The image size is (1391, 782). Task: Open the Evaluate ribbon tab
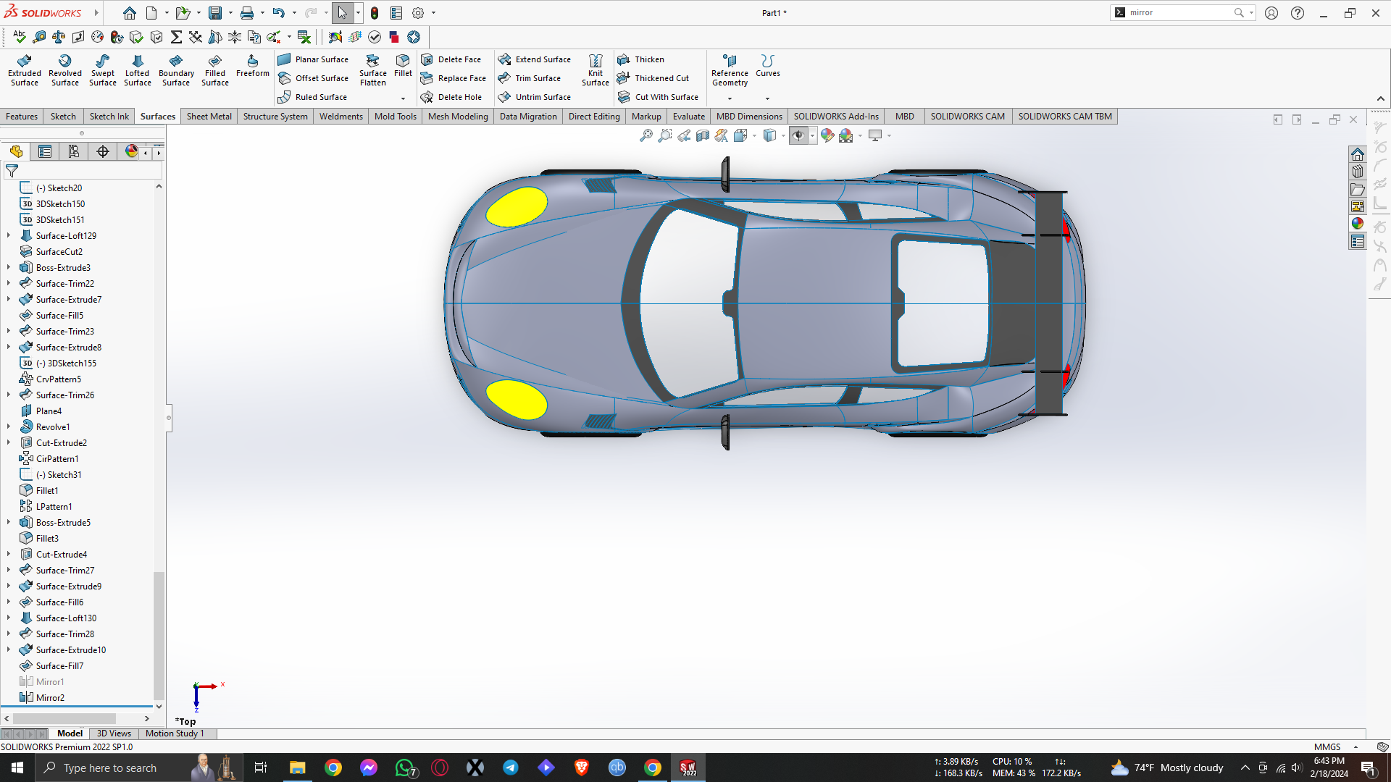pyautogui.click(x=688, y=117)
